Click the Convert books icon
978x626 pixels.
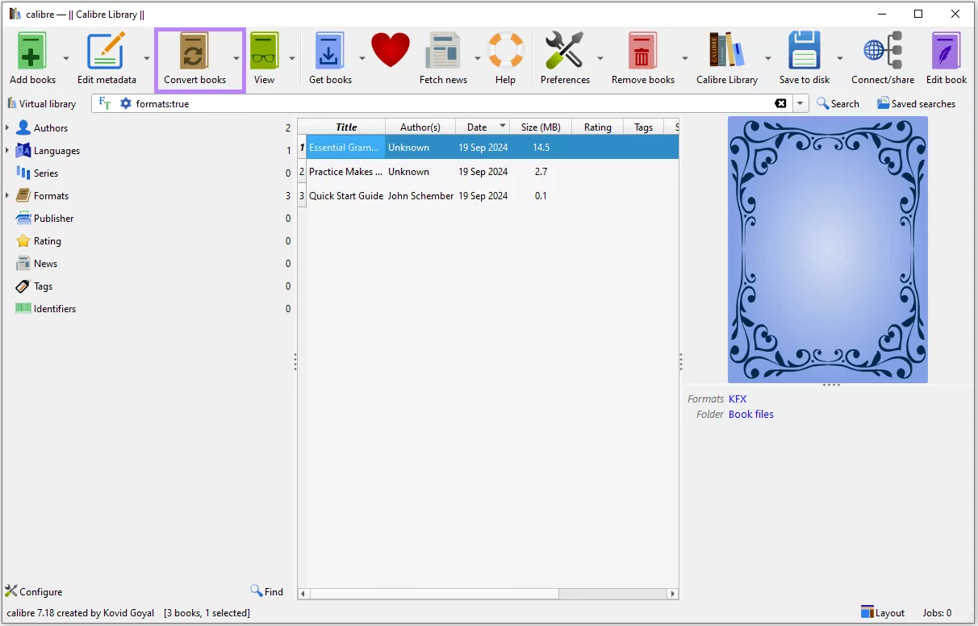pos(194,52)
